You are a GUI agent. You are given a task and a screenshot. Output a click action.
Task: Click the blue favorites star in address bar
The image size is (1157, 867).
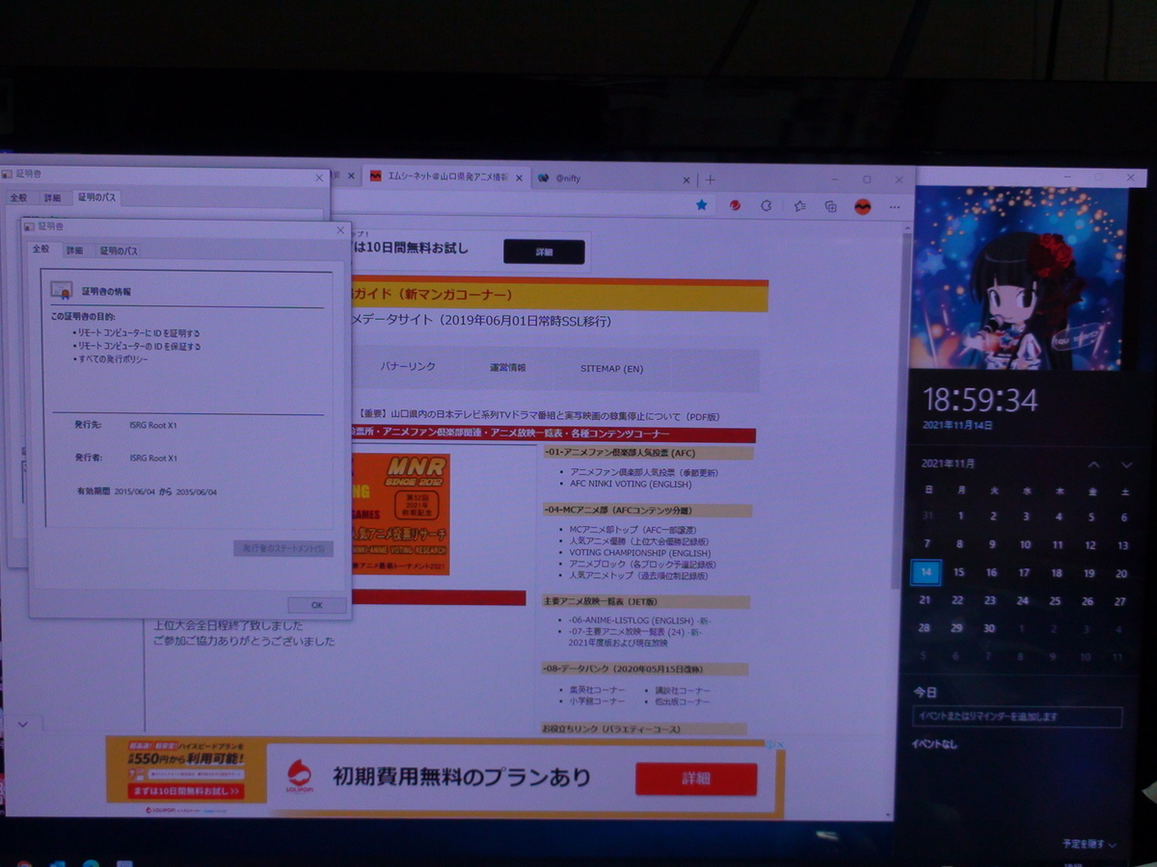(x=702, y=205)
